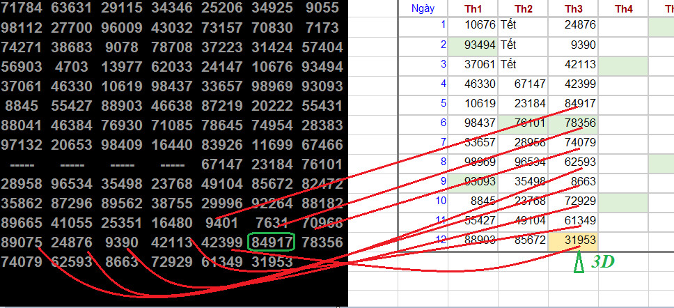Select the Th3 column header
This screenshot has width=674, height=308.
point(574,8)
